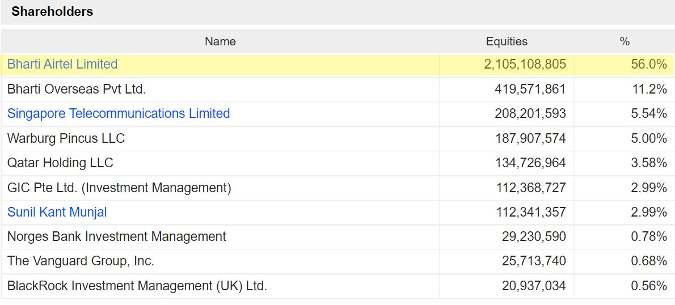Select equities value 2,105,108,805
675x305 pixels.
(525, 65)
